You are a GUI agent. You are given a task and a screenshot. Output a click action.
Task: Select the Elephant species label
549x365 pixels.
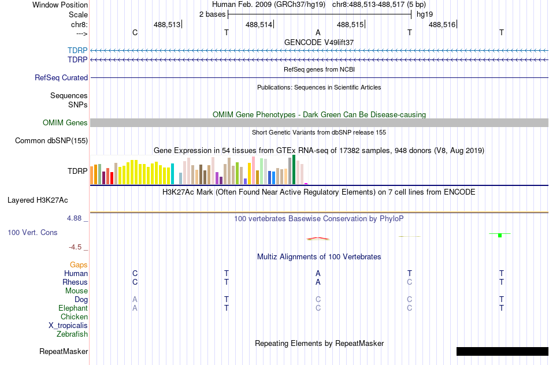(x=73, y=308)
